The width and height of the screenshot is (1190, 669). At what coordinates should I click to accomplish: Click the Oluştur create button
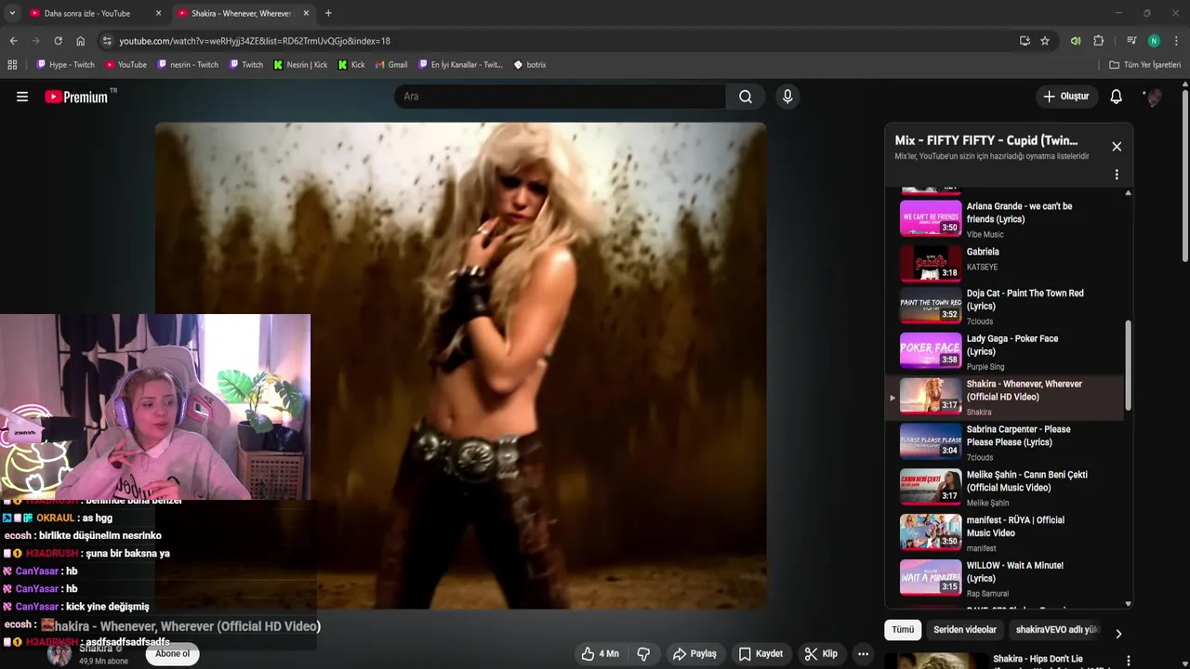1065,97
